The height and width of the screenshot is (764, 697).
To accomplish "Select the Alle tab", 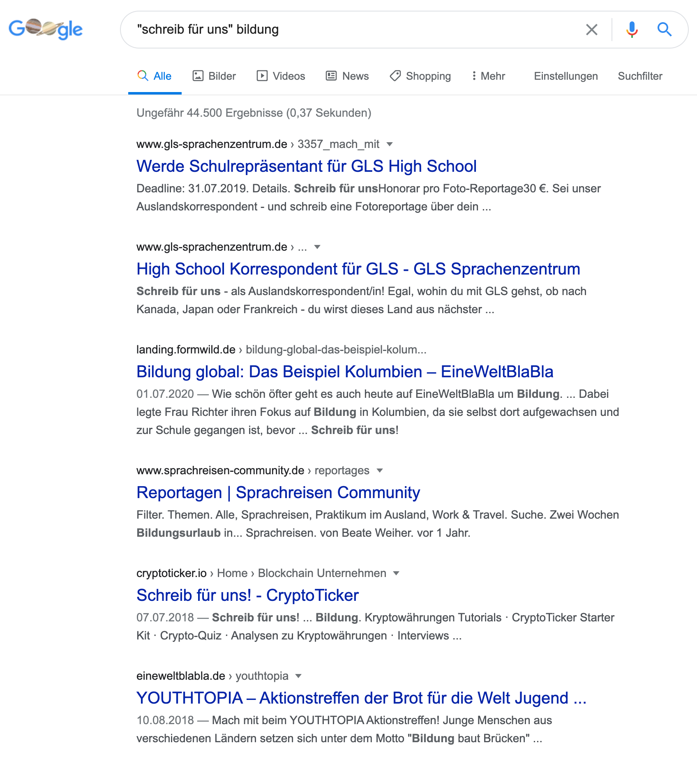I will pyautogui.click(x=155, y=76).
